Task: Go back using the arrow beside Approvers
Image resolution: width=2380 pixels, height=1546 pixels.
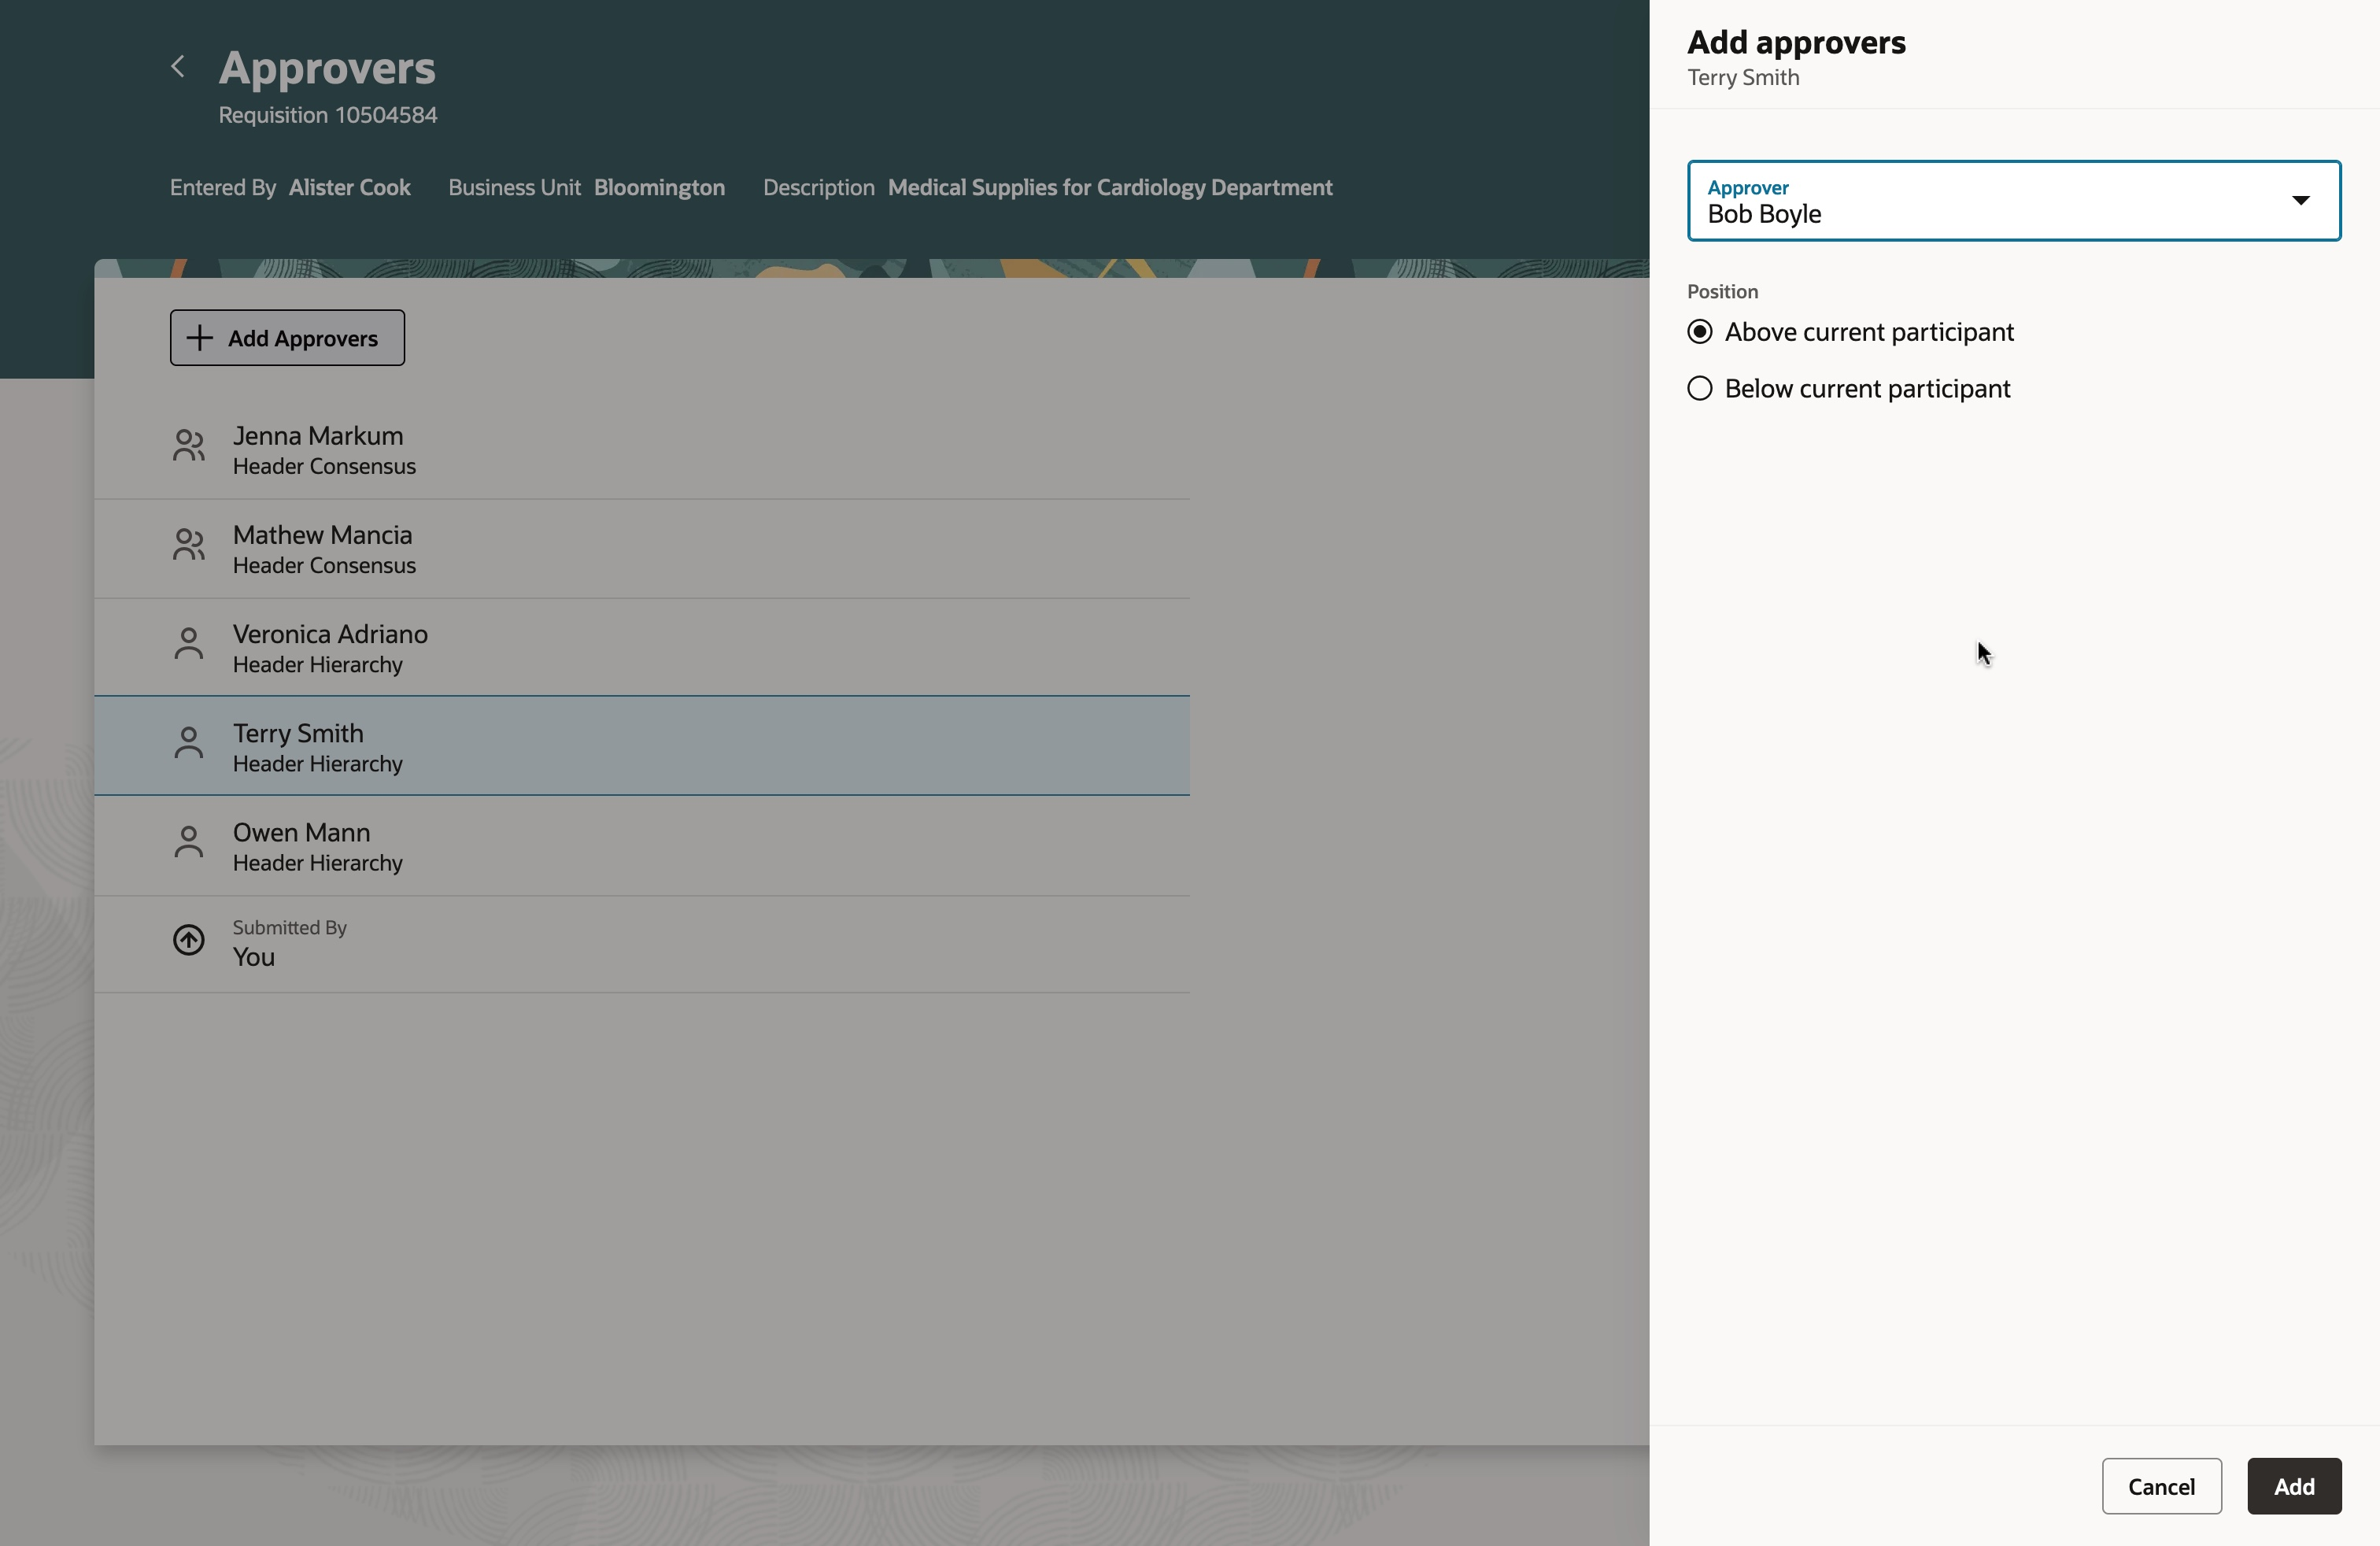Action: point(178,67)
